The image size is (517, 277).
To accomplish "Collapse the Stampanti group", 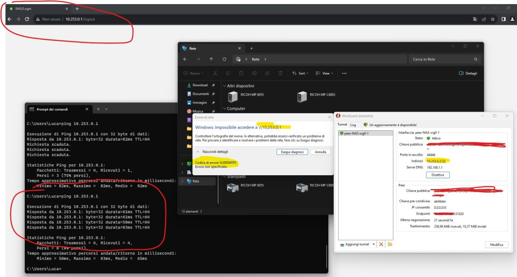I will (x=224, y=176).
